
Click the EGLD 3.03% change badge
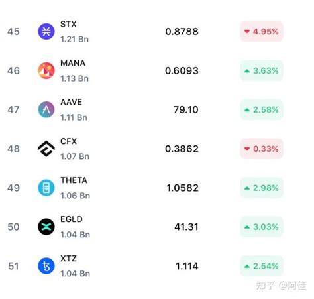coord(262,227)
